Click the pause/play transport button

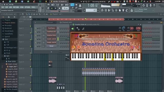(52, 8)
